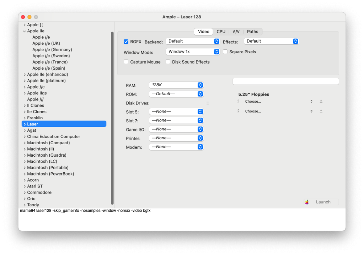Disable the BGFX checkbox
This screenshot has width=364, height=255.
[126, 41]
